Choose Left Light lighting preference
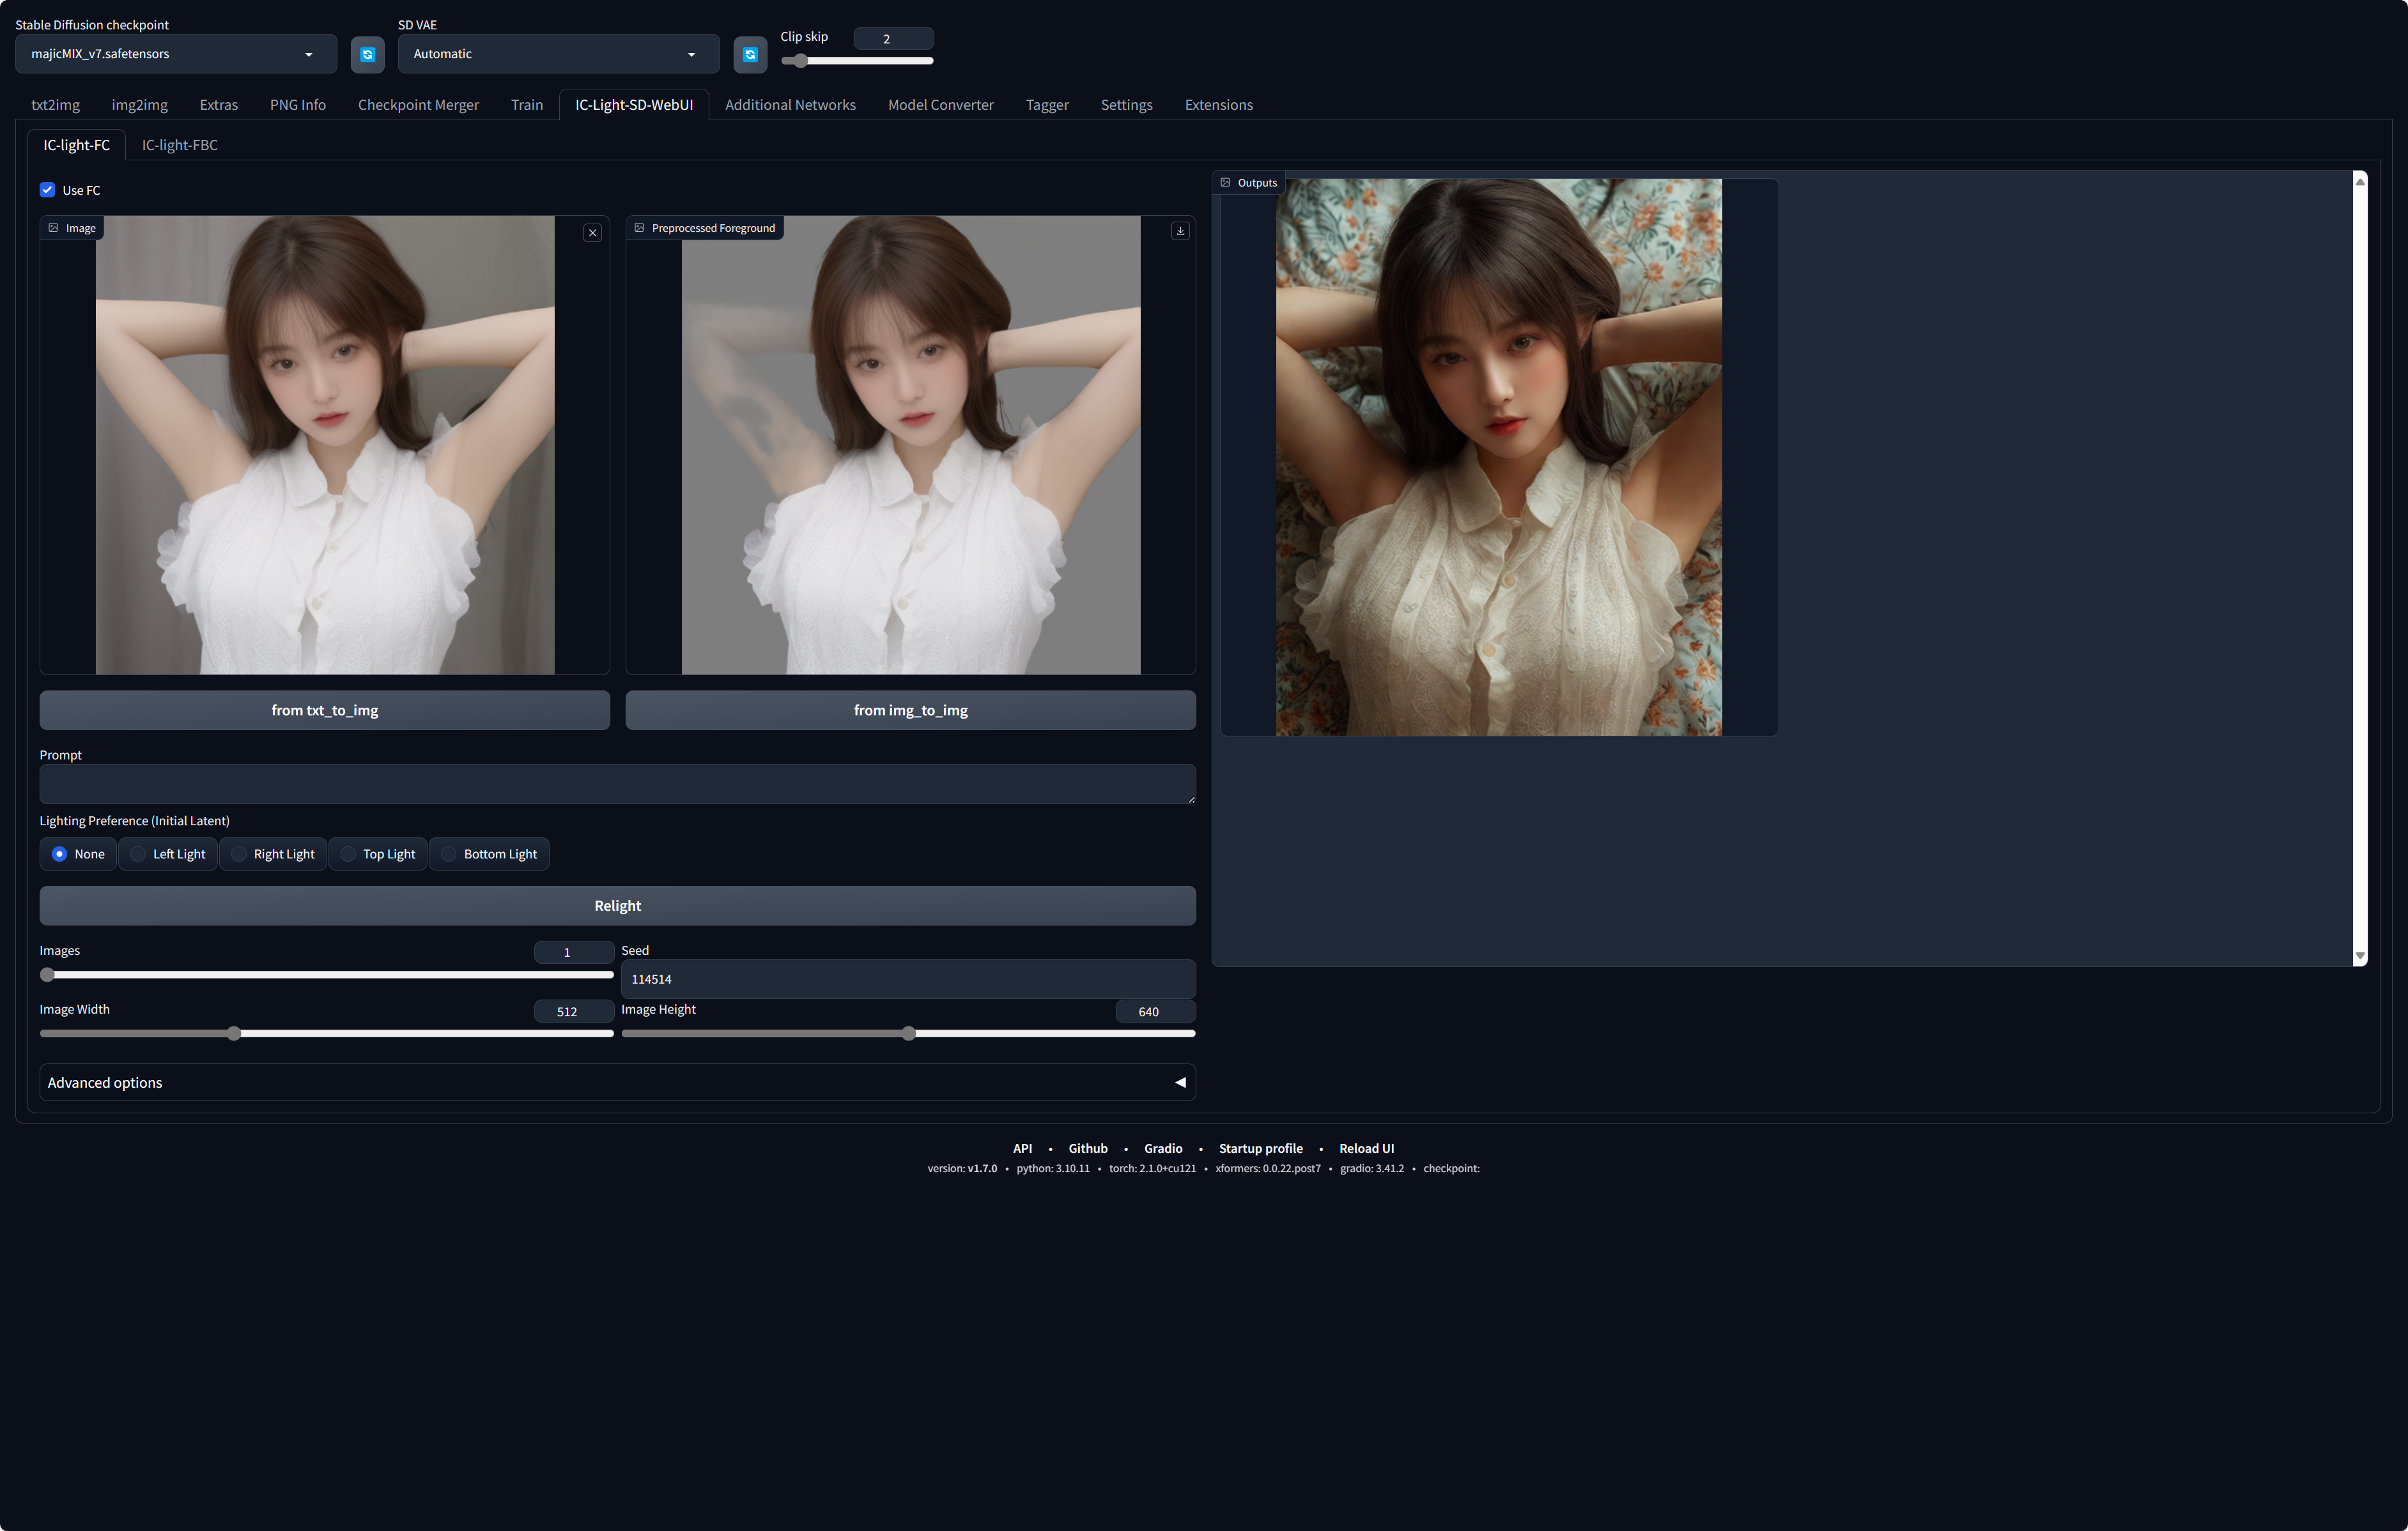 [x=168, y=855]
